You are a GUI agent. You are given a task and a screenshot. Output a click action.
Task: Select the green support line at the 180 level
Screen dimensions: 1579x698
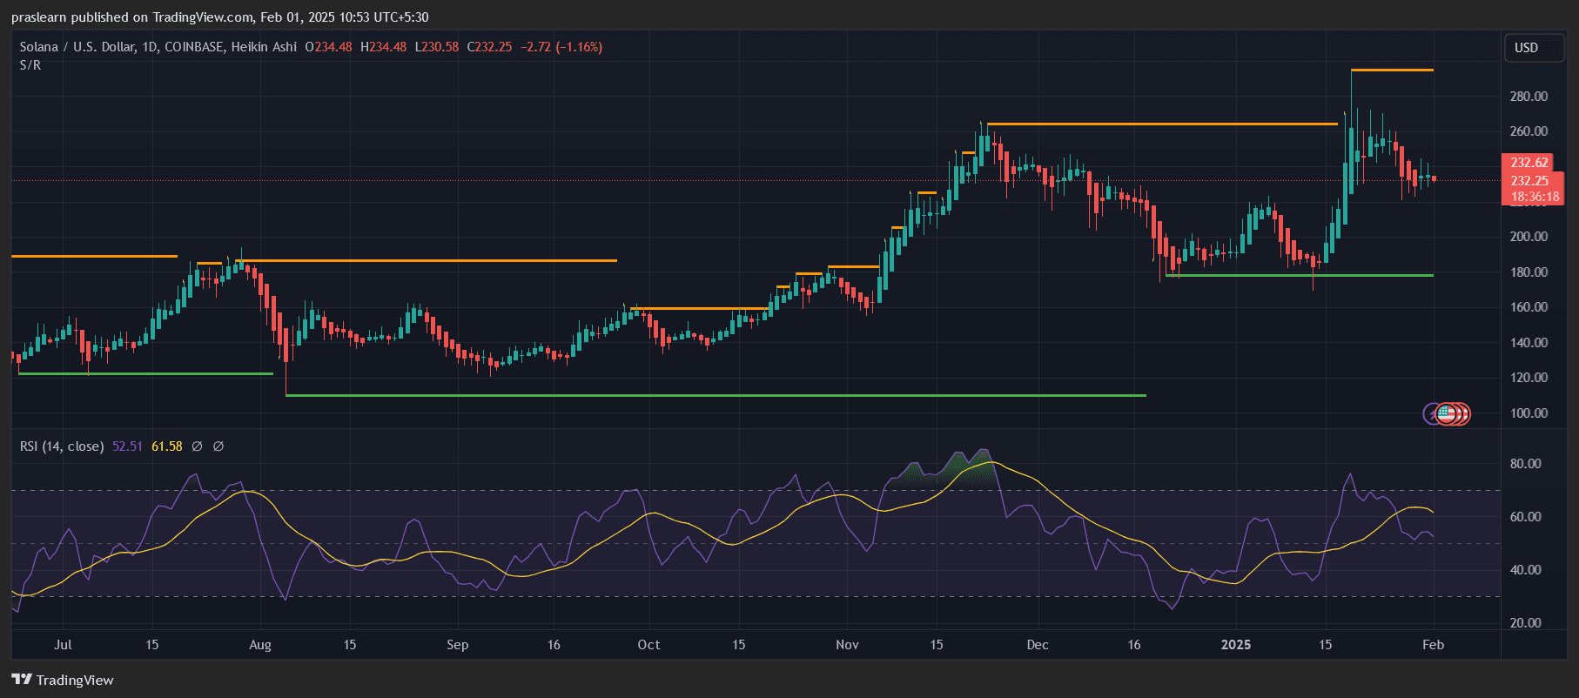pos(1299,275)
